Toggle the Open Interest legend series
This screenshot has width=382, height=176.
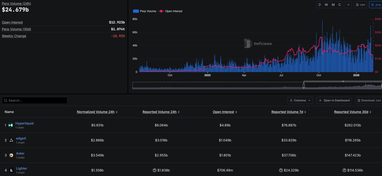coord(171,11)
